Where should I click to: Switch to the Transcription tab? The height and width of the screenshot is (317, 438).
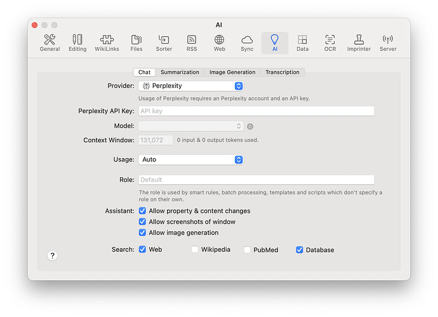(282, 72)
